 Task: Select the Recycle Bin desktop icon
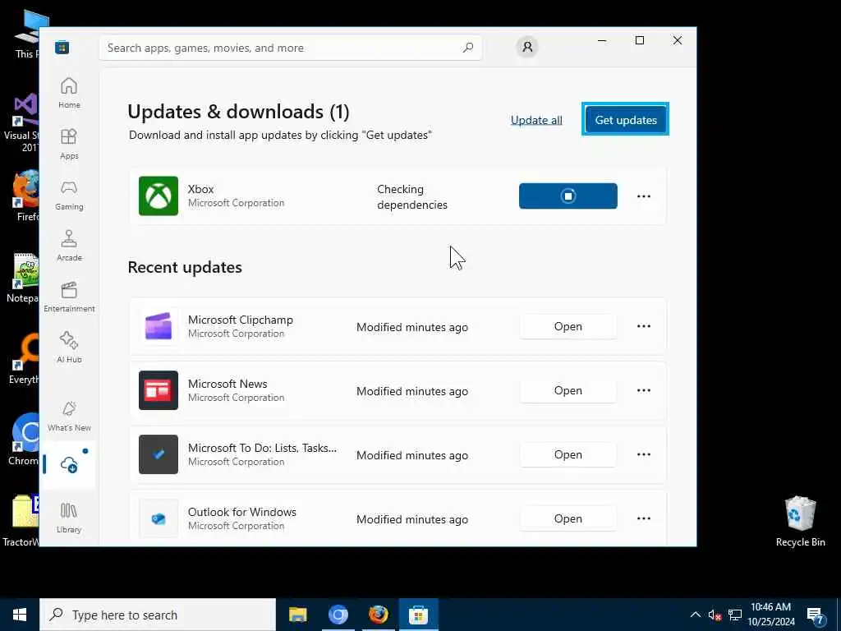(x=800, y=521)
